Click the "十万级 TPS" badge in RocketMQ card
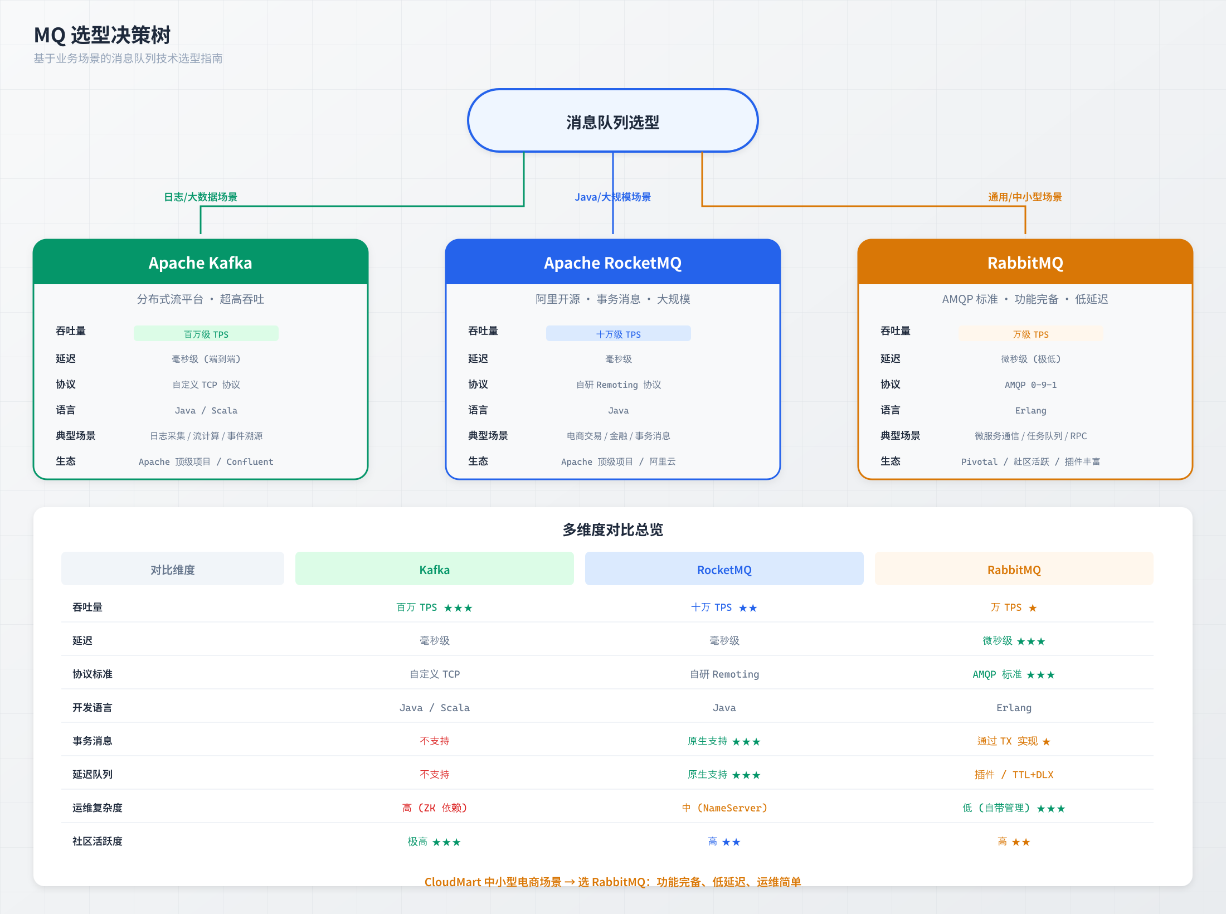Screen dimensions: 1226x914 [x=619, y=334]
